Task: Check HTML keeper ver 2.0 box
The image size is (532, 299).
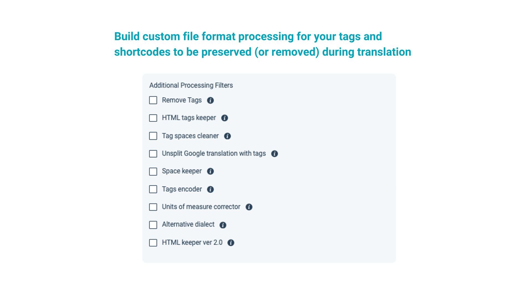Action: coord(153,243)
